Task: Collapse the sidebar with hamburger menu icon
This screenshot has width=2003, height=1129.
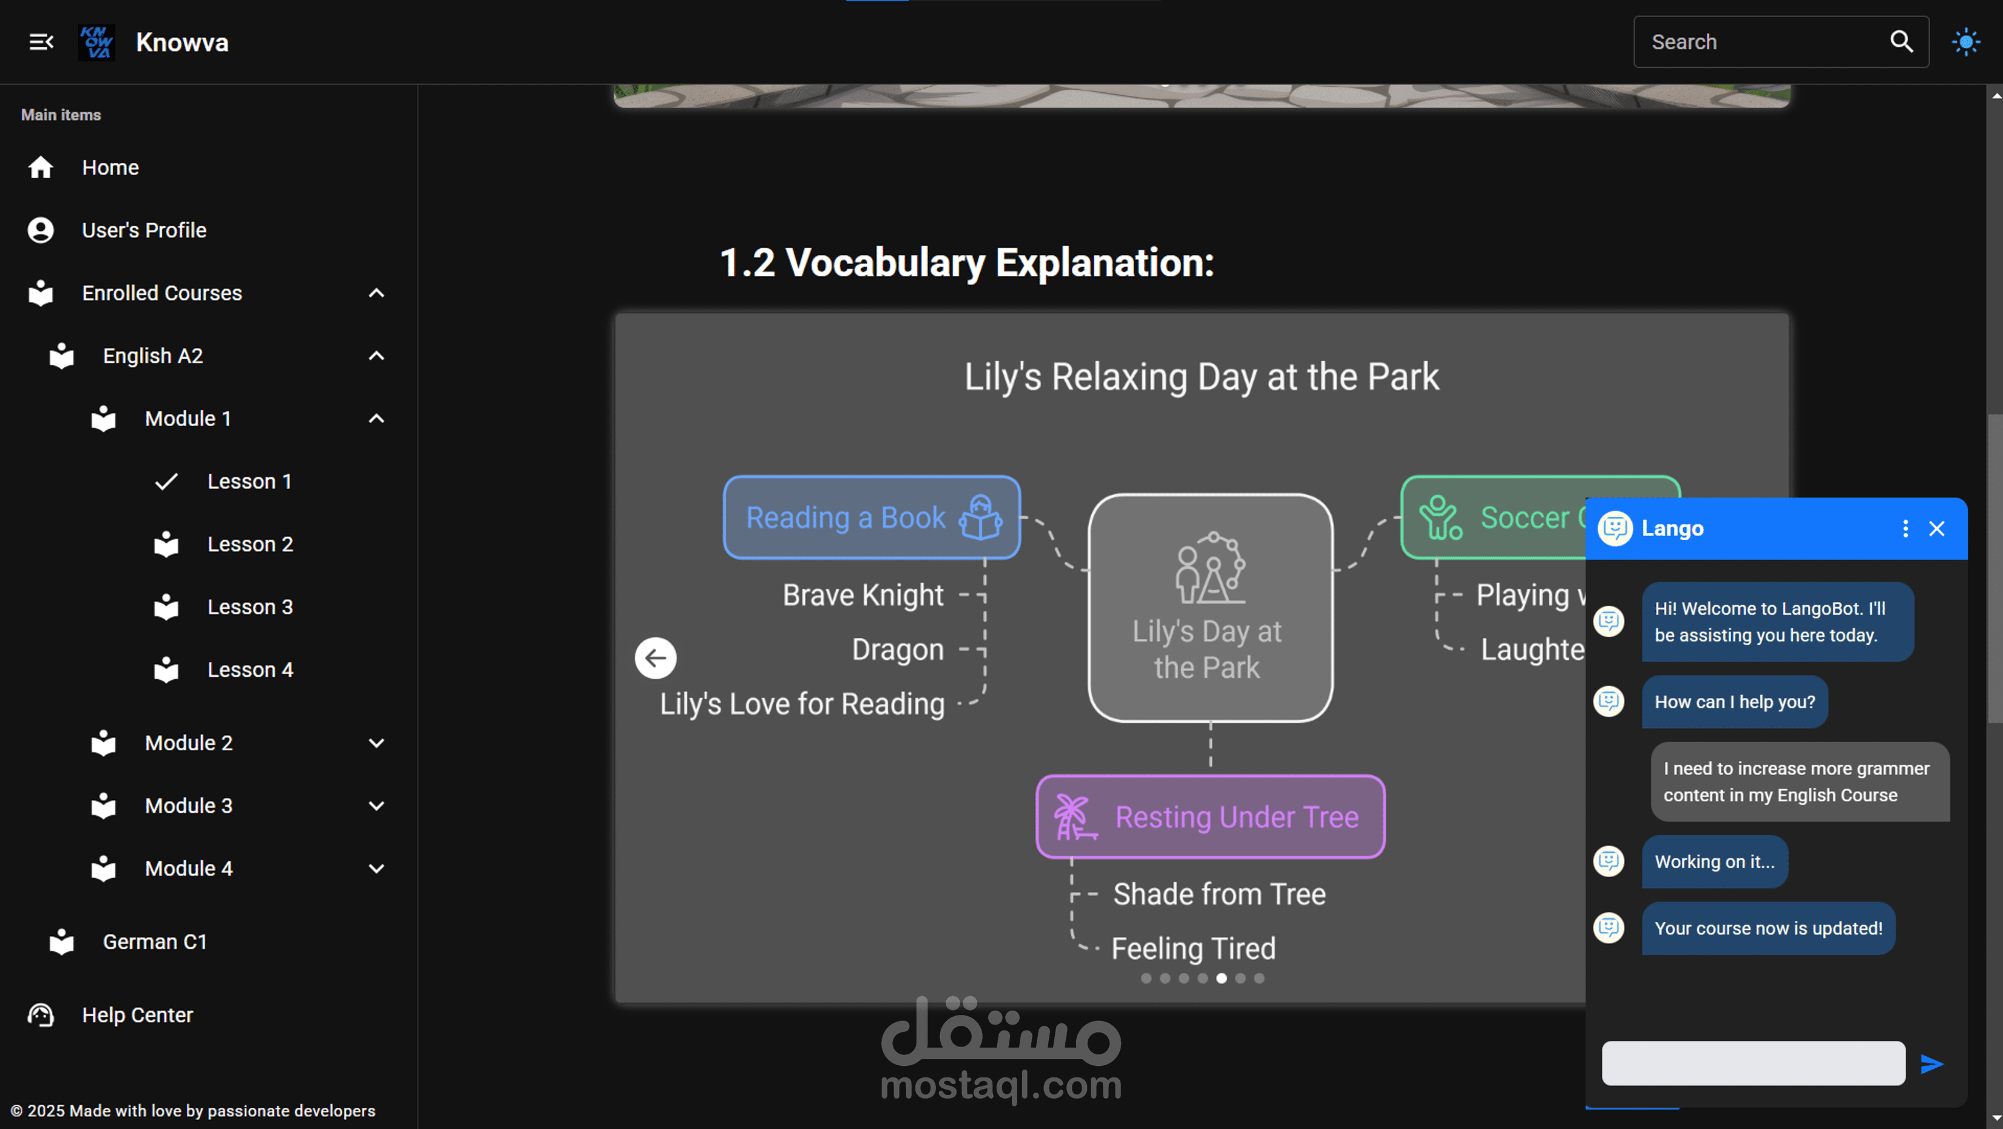Action: pos(41,42)
